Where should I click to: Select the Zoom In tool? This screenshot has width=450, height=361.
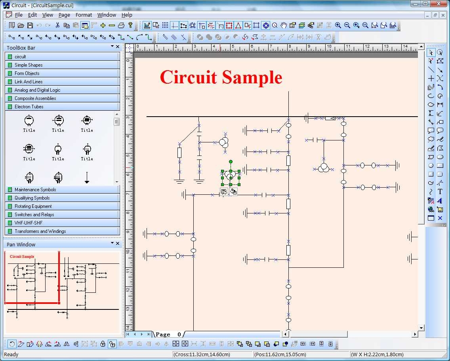point(337,25)
